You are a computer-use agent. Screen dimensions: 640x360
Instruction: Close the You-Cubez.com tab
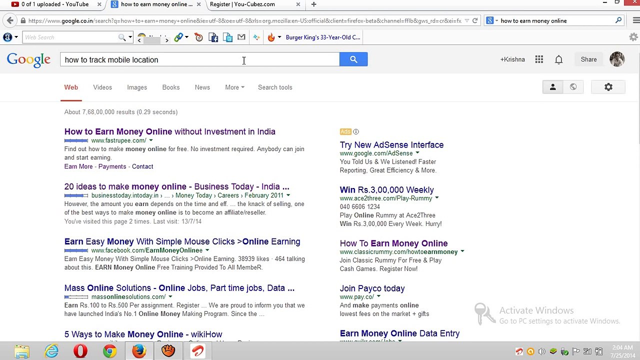point(298,4)
